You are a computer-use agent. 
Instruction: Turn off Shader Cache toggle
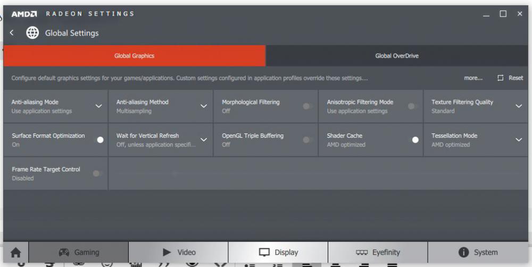pos(415,140)
